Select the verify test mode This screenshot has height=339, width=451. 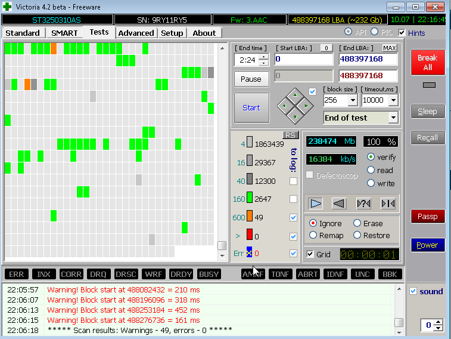tap(371, 157)
